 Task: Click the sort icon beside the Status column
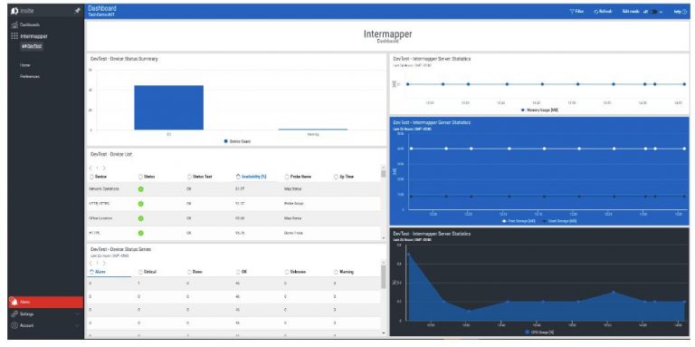click(140, 177)
